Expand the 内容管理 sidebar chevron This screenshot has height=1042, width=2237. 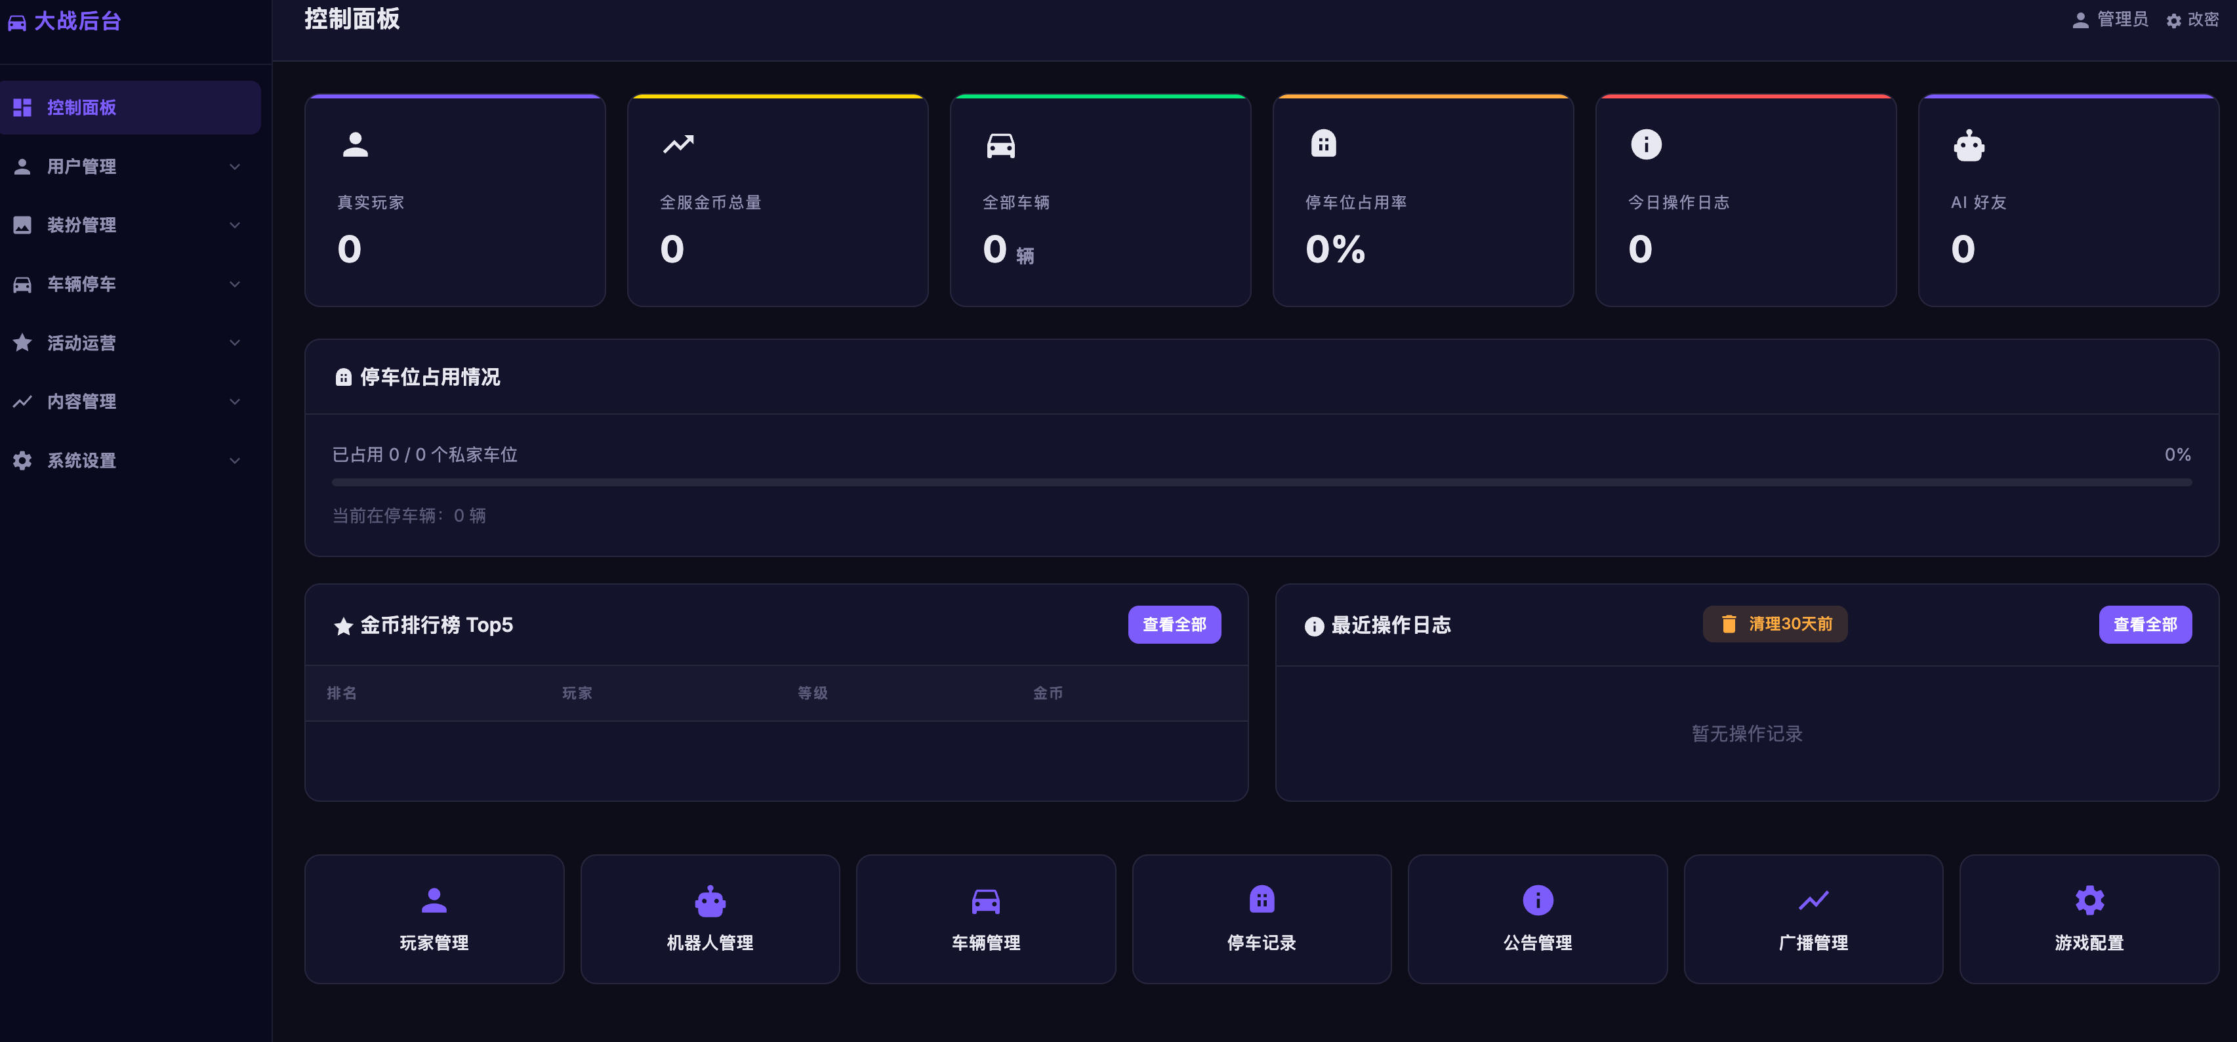[x=234, y=401]
